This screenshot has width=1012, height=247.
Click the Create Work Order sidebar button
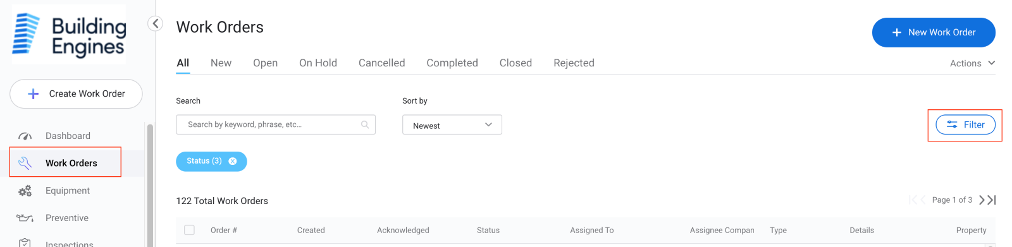pyautogui.click(x=76, y=93)
